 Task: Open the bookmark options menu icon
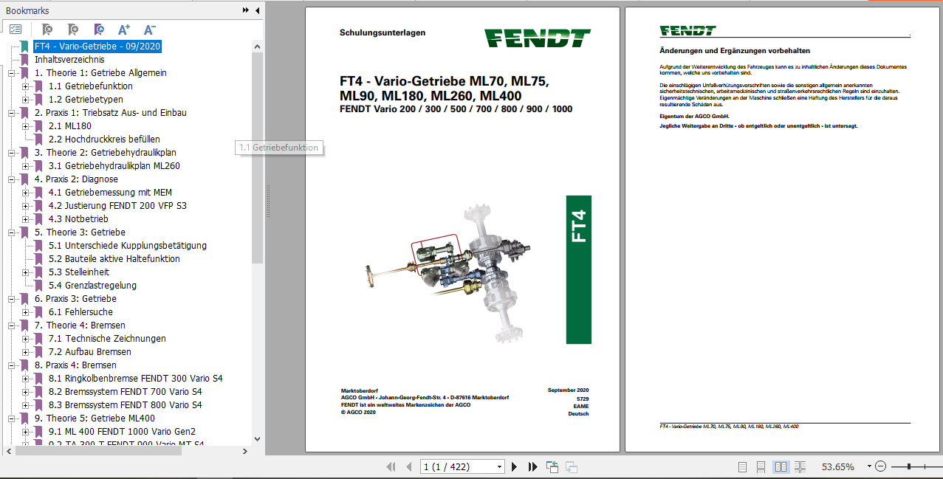(16, 30)
